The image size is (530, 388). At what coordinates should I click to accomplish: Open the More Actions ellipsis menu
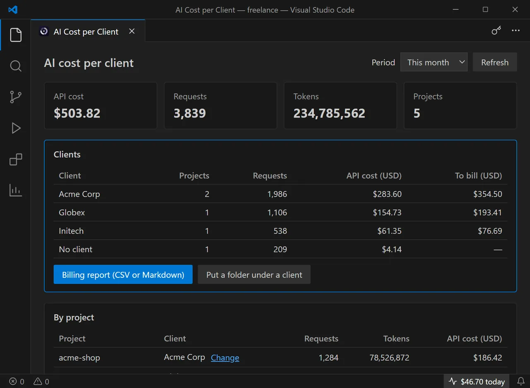[516, 31]
